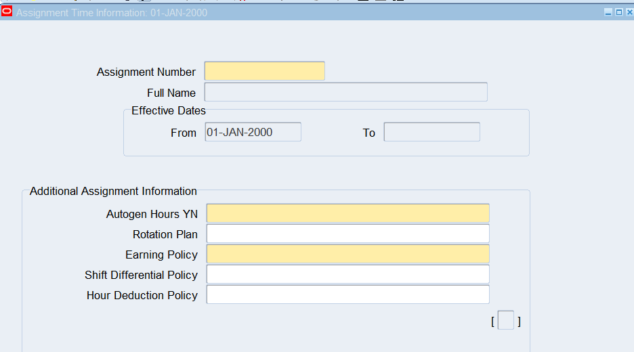Focus the Hour Deduction Policy field
The height and width of the screenshot is (352, 634).
347,294
